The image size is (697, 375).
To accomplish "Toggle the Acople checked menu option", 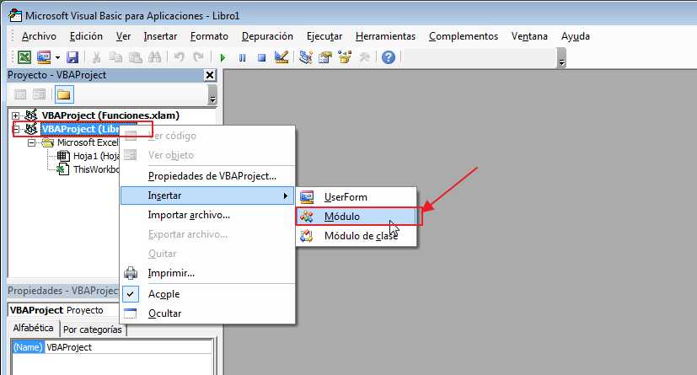I will coord(164,294).
